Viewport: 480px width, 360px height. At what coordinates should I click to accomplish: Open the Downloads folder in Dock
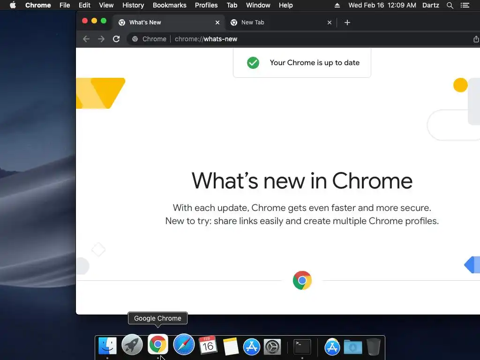click(x=353, y=347)
